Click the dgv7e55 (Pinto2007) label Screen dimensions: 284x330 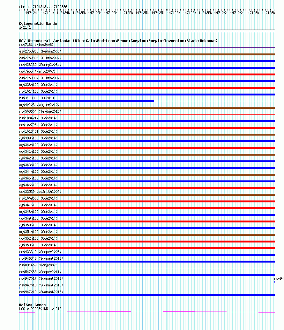coord(37,71)
